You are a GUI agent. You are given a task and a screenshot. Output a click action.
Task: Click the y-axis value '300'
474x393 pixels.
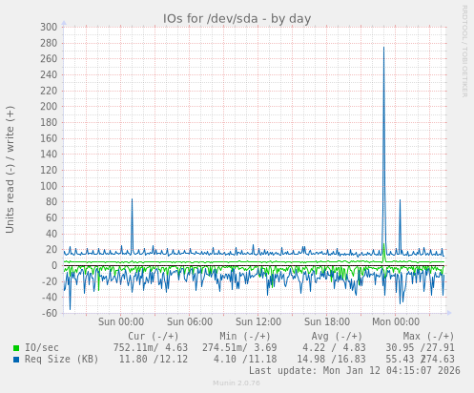pos(49,27)
